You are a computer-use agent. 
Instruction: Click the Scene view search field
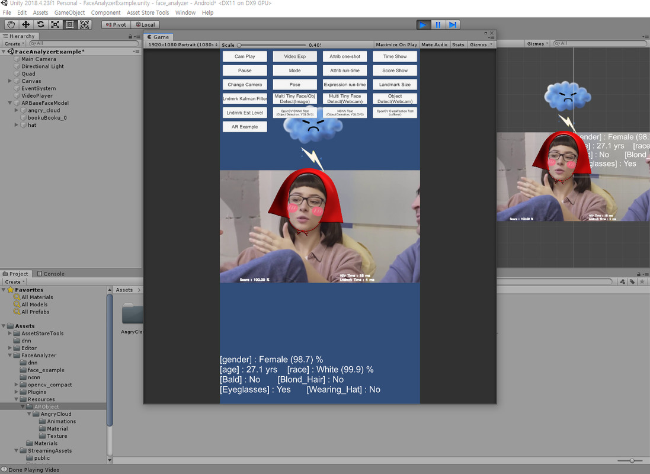click(x=600, y=43)
